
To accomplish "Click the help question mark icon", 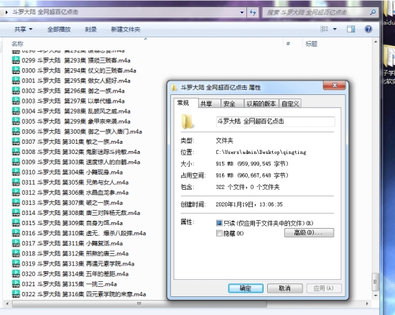I will tap(368, 29).
